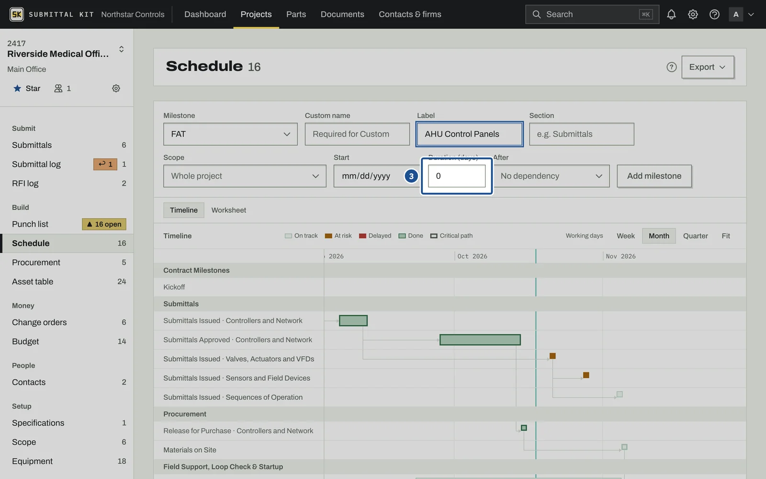Open the Milestone FAT dropdown
The height and width of the screenshot is (479, 766).
[x=230, y=134]
